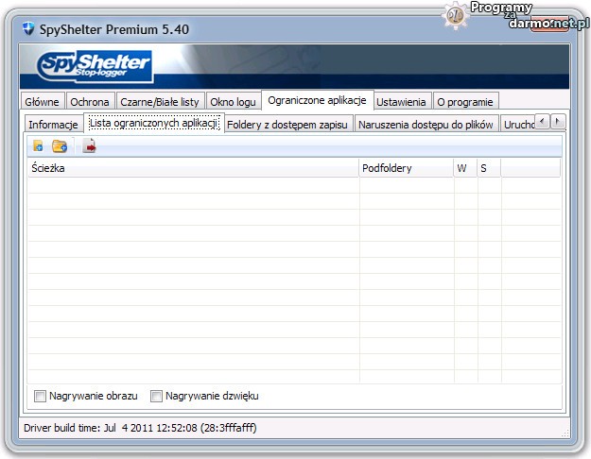Viewport: 591px width, 459px height.
Task: Go to the Ustawienia tab
Action: (x=403, y=102)
